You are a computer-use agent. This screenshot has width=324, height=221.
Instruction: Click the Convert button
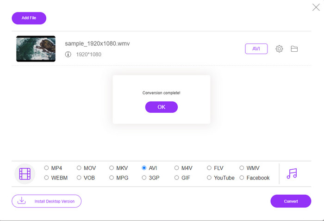click(x=291, y=201)
